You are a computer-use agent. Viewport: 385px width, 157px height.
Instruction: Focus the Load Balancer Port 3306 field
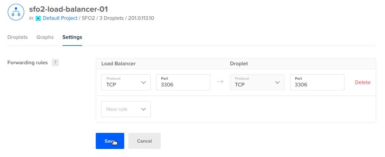pyautogui.click(x=183, y=82)
